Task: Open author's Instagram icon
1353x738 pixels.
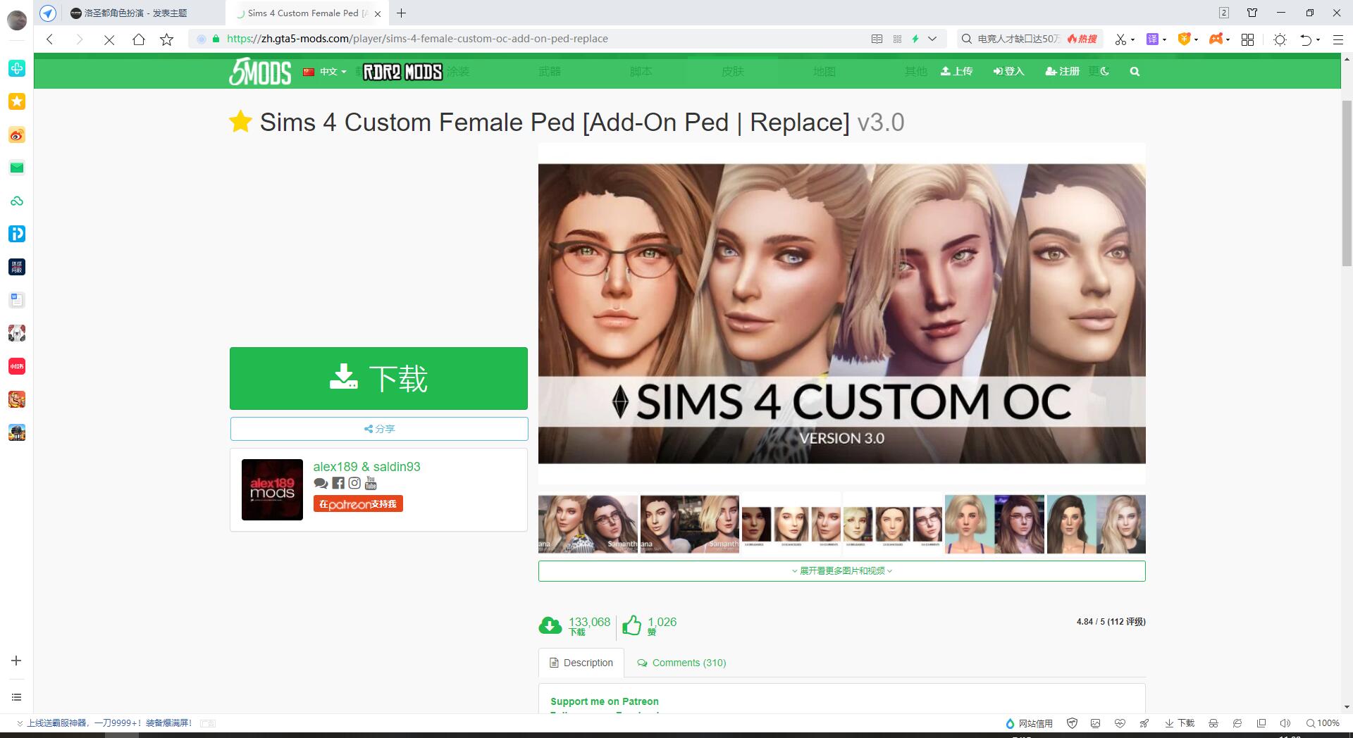Action: coord(354,483)
